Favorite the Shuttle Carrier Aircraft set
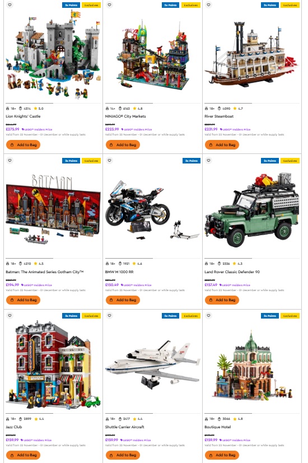The height and width of the screenshot is (463, 308). click(109, 315)
